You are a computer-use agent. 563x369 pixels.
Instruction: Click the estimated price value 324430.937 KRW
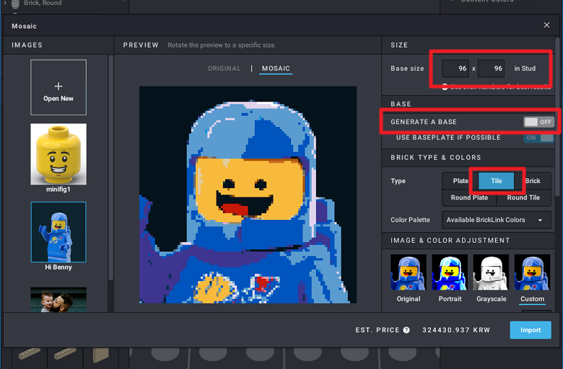click(x=456, y=330)
